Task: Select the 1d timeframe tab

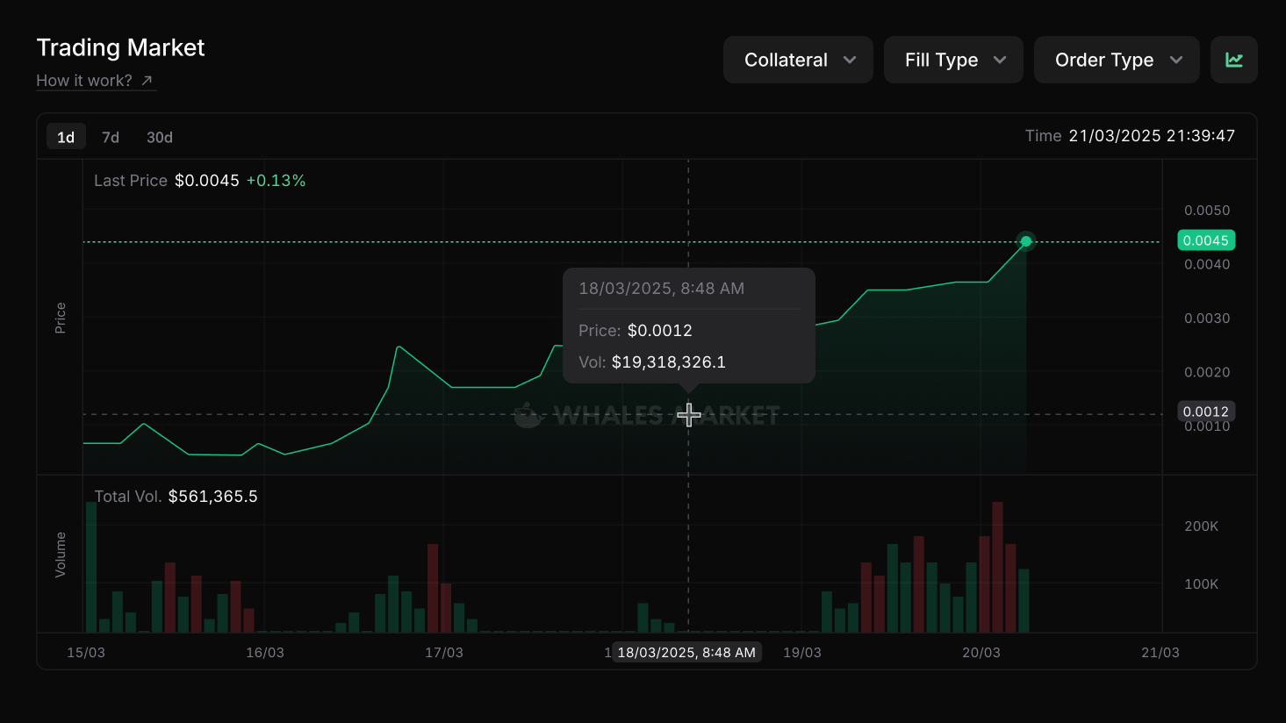Action: (66, 137)
